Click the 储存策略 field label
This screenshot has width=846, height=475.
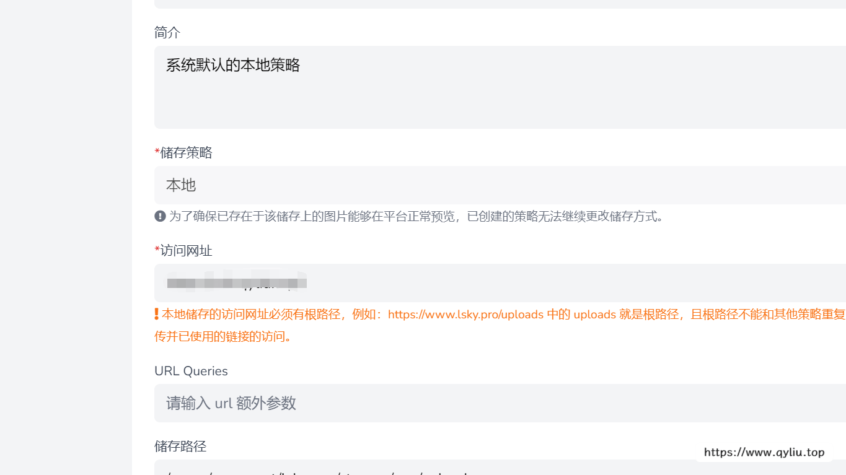click(186, 152)
